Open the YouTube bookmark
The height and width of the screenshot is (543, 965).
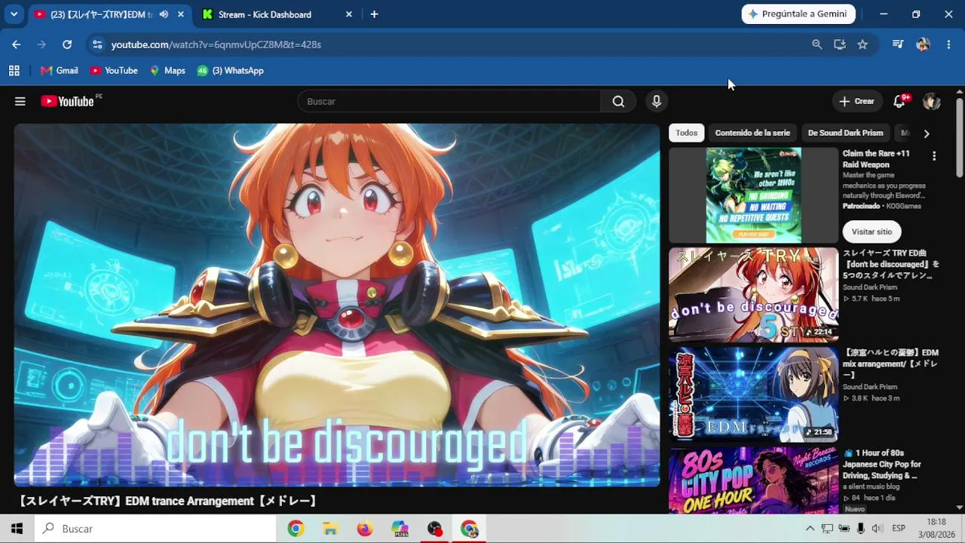pyautogui.click(x=114, y=71)
